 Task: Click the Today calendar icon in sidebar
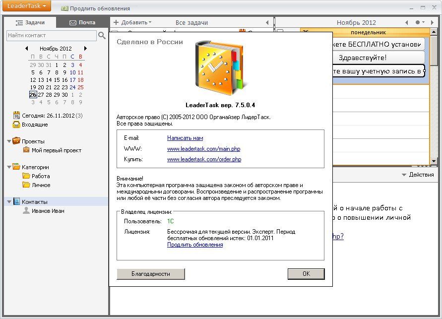pyautogui.click(x=16, y=116)
